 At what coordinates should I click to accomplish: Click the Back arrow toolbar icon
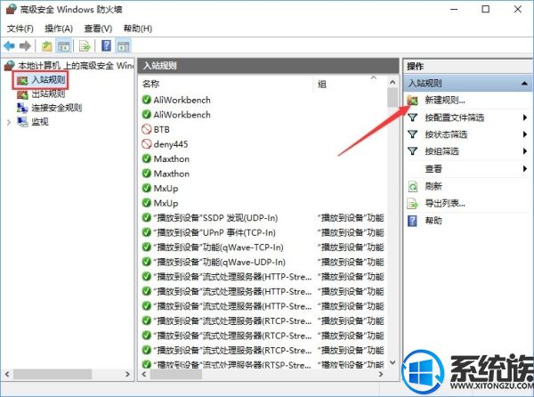point(10,46)
